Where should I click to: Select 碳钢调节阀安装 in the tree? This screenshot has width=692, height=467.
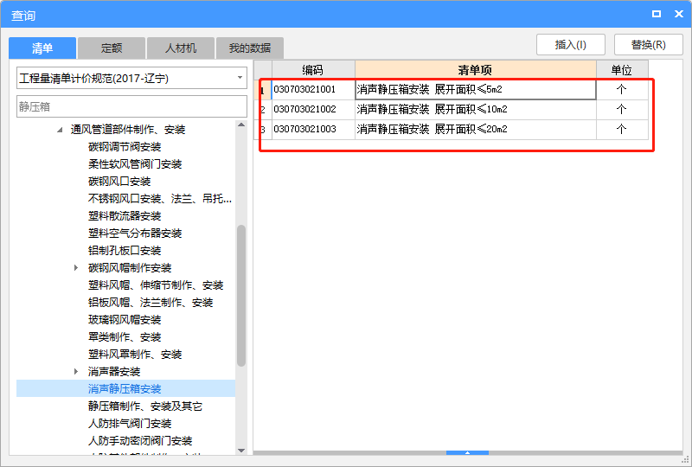(125, 147)
